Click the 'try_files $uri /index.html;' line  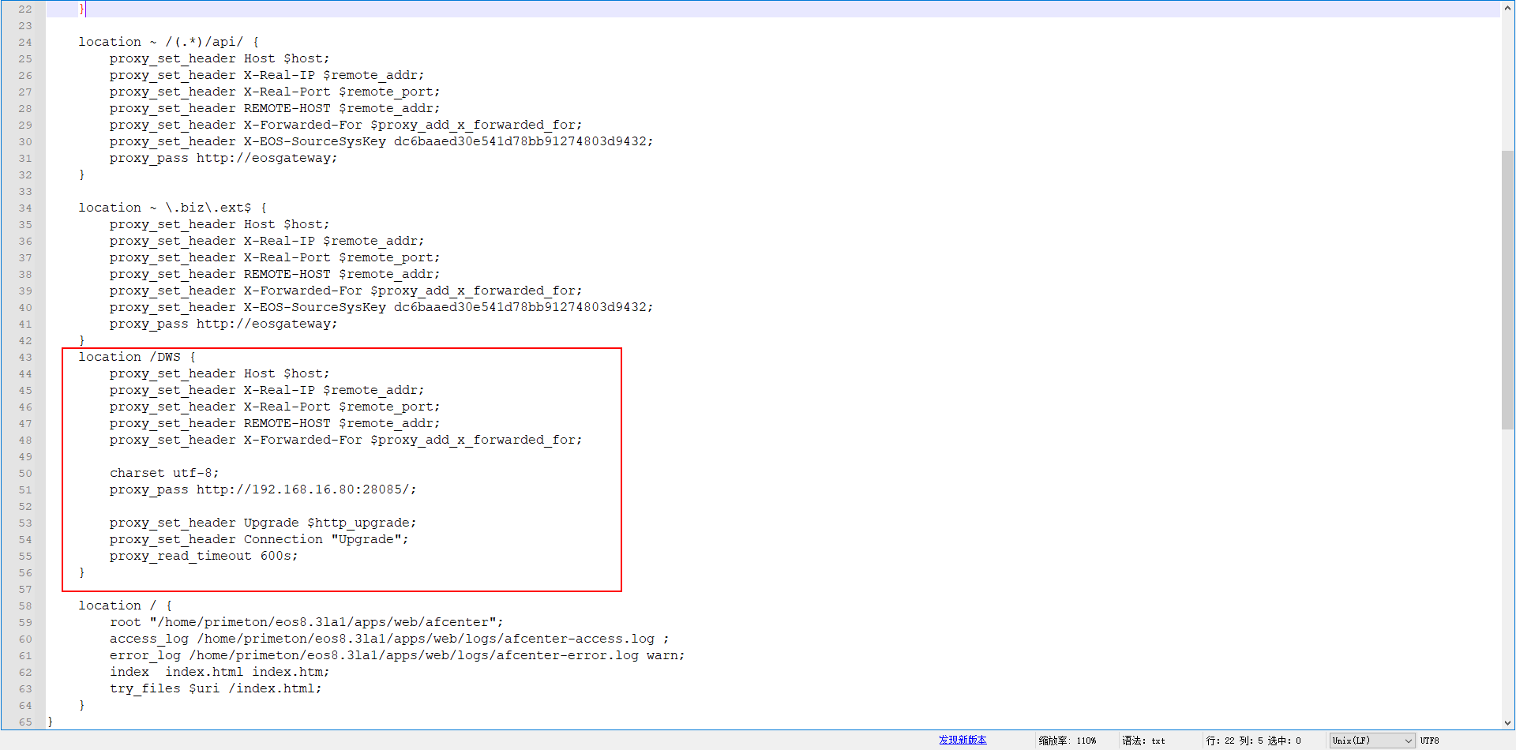216,688
